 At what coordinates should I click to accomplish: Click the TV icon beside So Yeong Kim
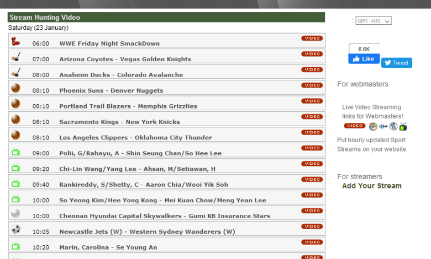(15, 198)
